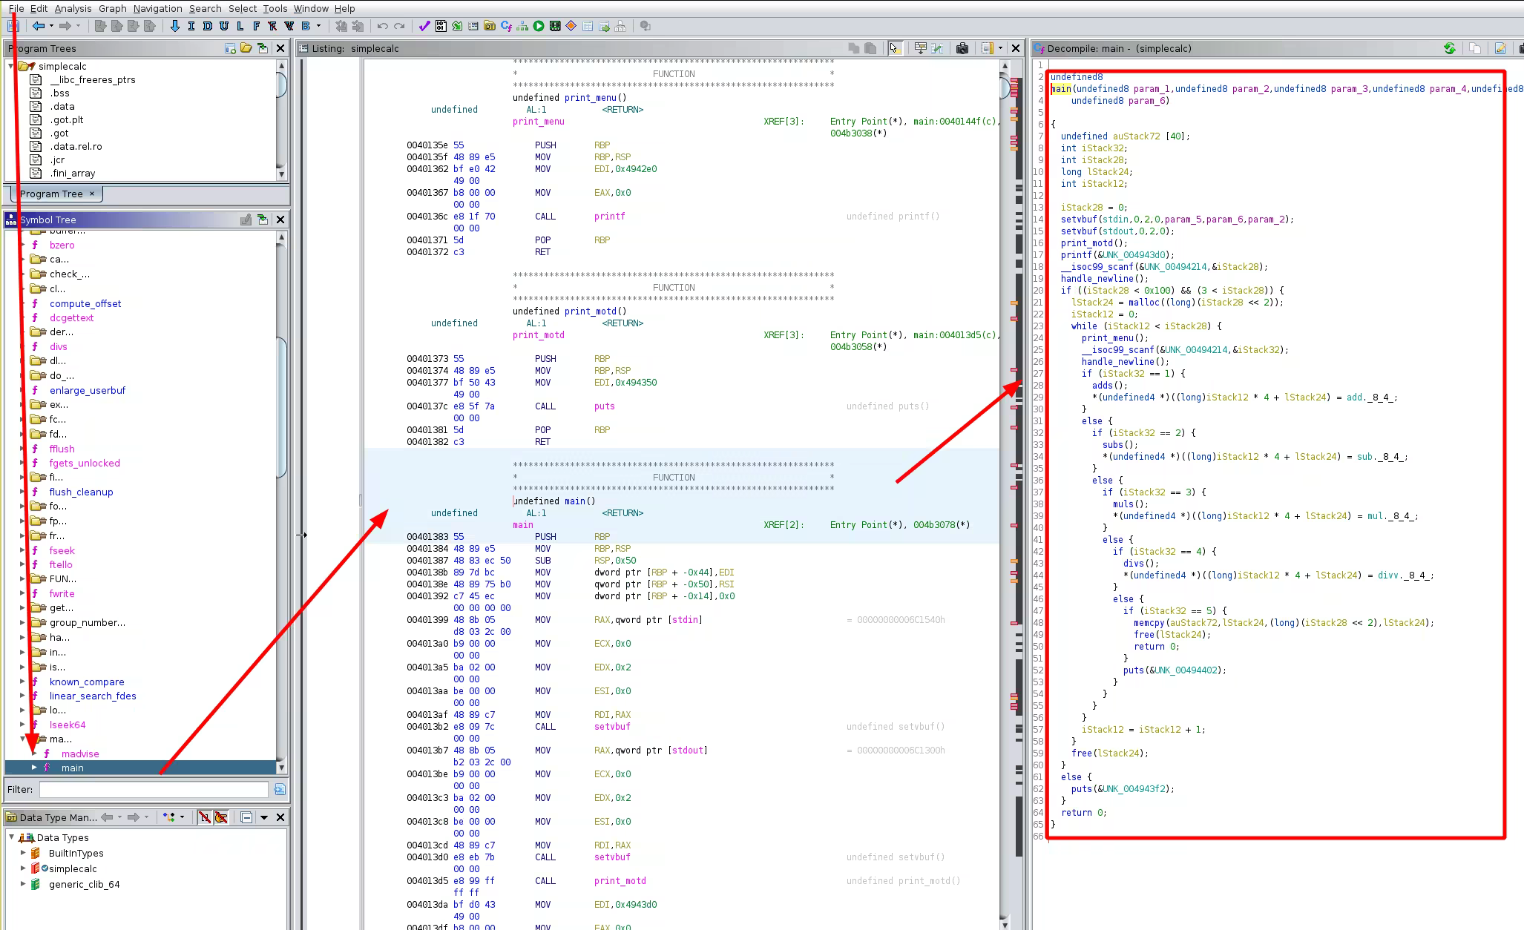
Task: Click the Listing snapshot camera icon
Action: click(962, 48)
